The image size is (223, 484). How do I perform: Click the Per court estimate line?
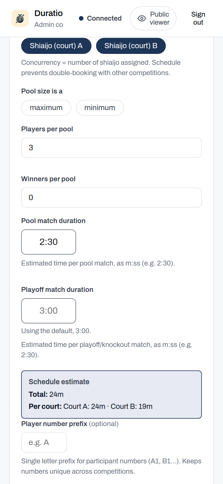click(x=91, y=406)
